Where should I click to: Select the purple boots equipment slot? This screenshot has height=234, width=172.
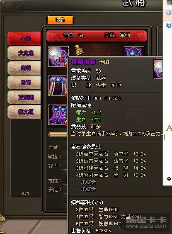tap(58, 115)
